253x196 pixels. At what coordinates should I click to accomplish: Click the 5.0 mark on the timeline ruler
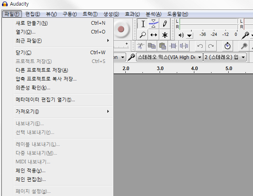229,69
